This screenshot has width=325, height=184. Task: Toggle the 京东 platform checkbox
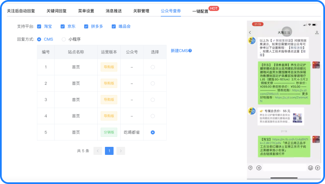pyautogui.click(x=63, y=27)
